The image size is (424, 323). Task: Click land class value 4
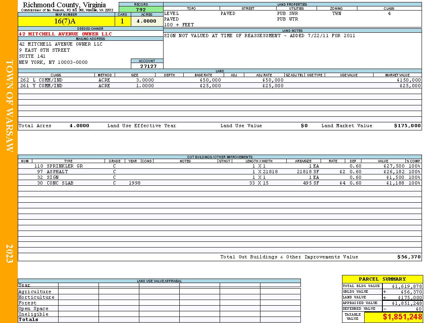click(x=389, y=13)
